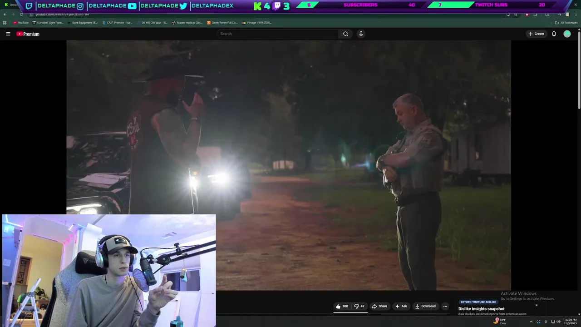Start voice search with microphone icon
The width and height of the screenshot is (581, 327).
(361, 34)
